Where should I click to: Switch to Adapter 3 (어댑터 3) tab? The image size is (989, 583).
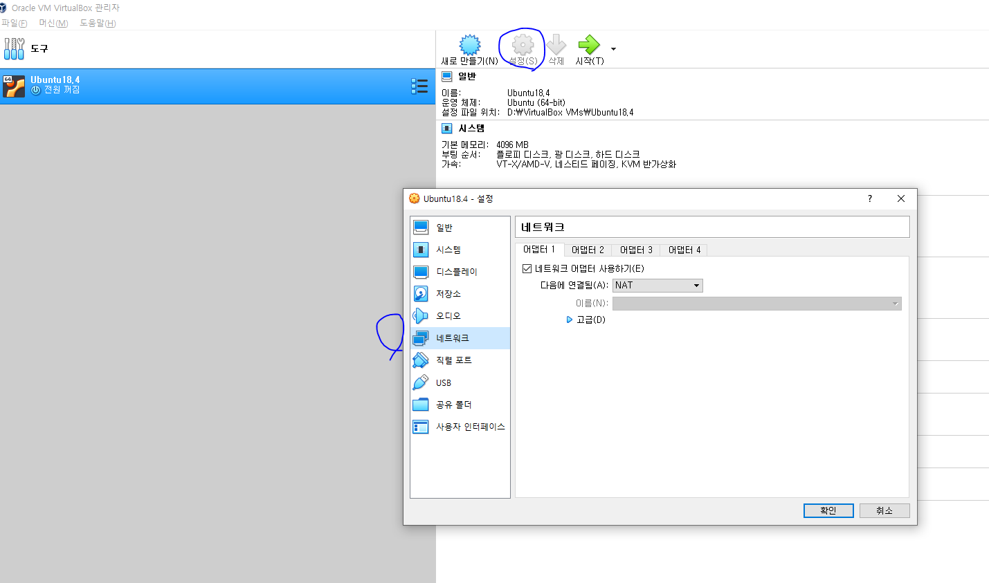tap(636, 250)
